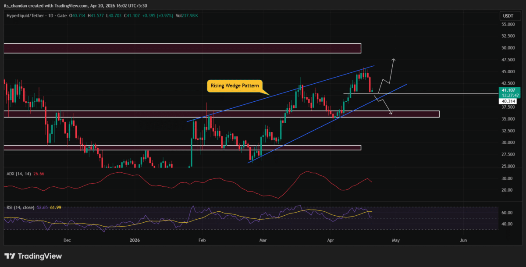This screenshot has width=526, height=267.
Task: Select the lowest support zone near 29.000
Action: coord(182,148)
